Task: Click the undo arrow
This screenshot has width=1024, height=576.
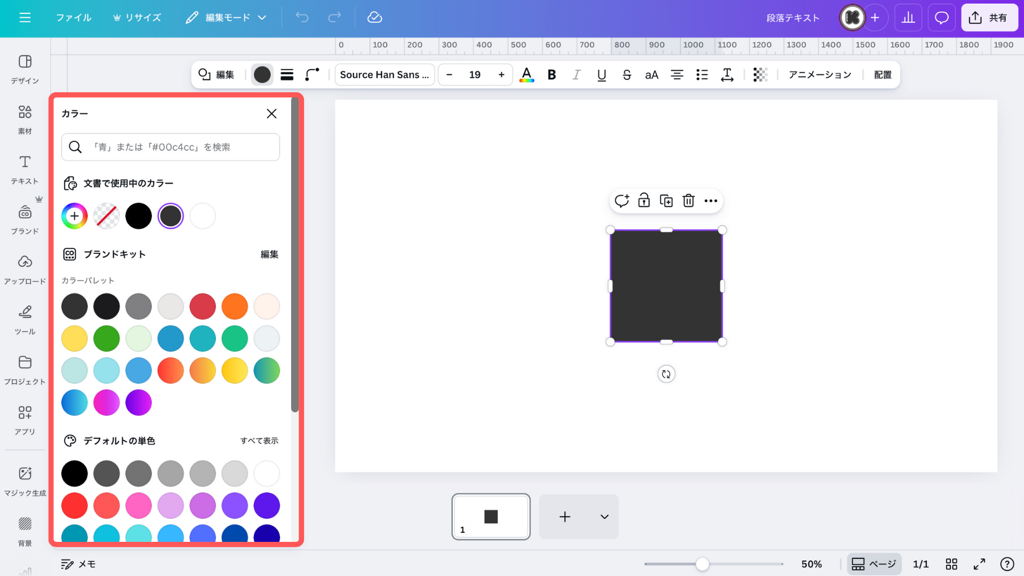Action: coord(302,18)
